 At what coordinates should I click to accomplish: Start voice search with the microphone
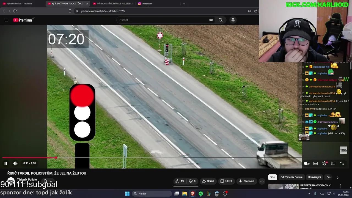point(233,20)
